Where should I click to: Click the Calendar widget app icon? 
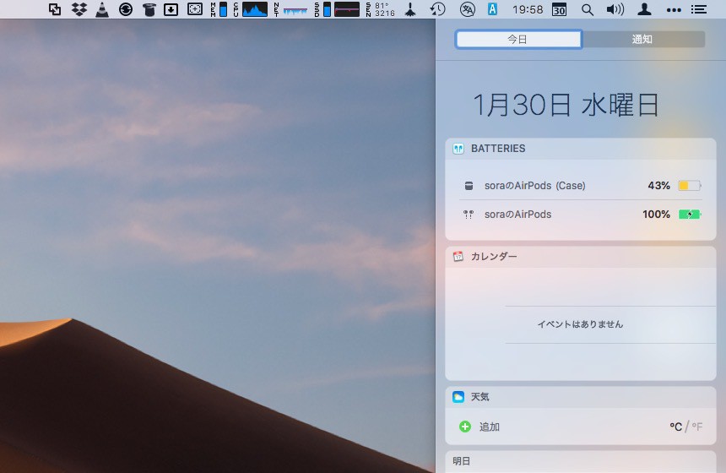458,256
